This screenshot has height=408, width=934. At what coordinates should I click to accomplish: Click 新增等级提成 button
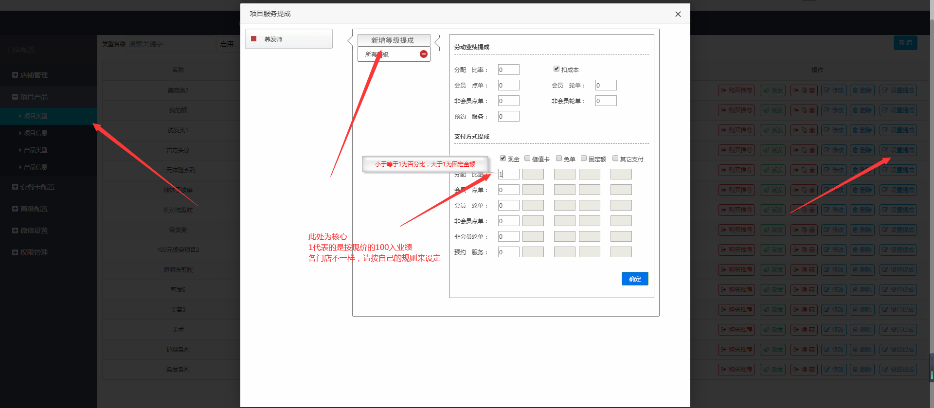coord(394,40)
